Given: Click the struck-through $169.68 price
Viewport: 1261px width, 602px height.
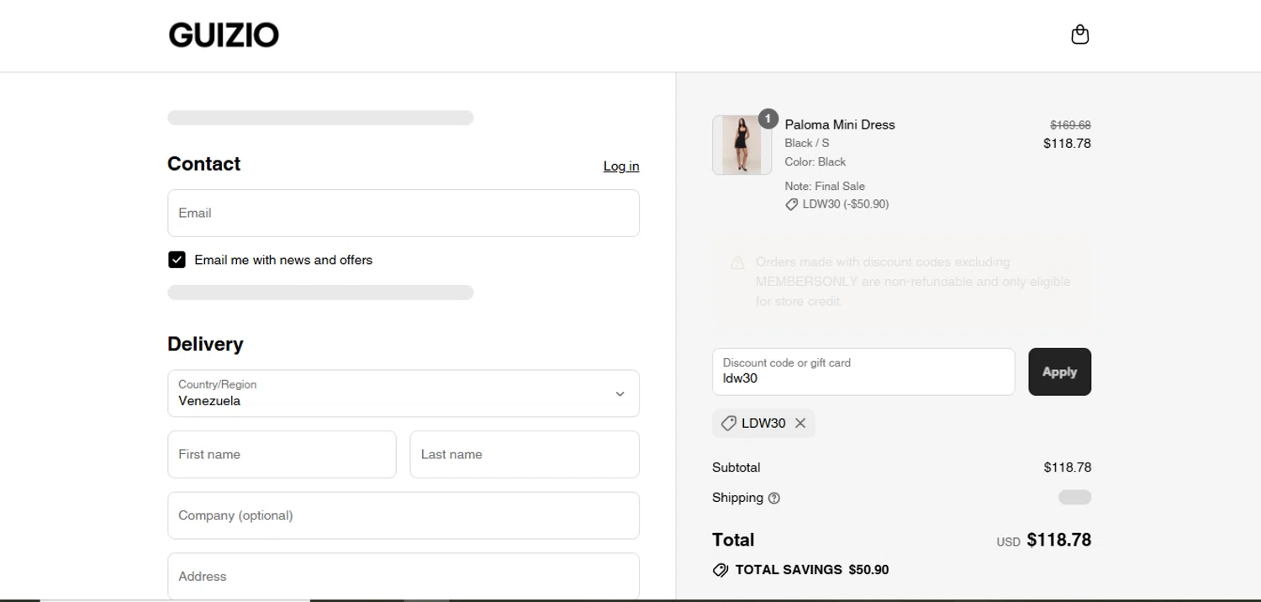Looking at the screenshot, I should tap(1070, 124).
